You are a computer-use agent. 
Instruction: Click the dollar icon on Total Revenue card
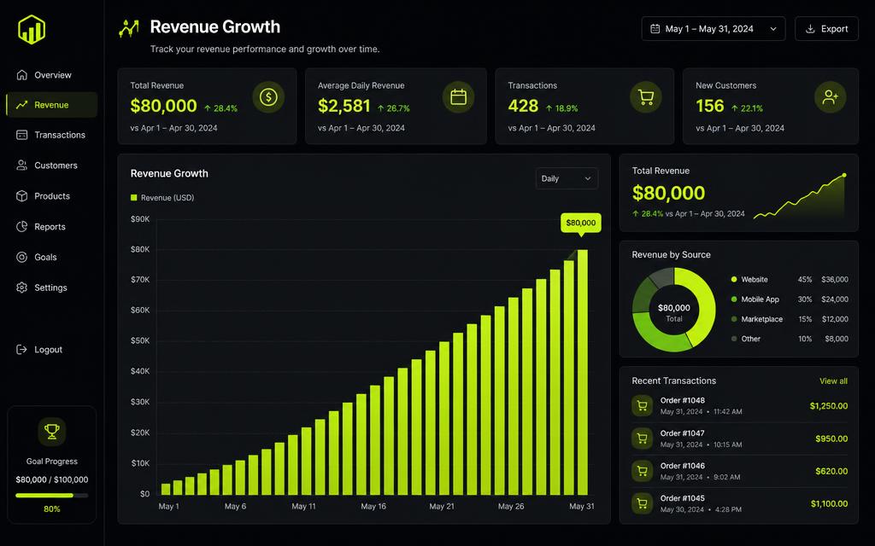(x=268, y=97)
